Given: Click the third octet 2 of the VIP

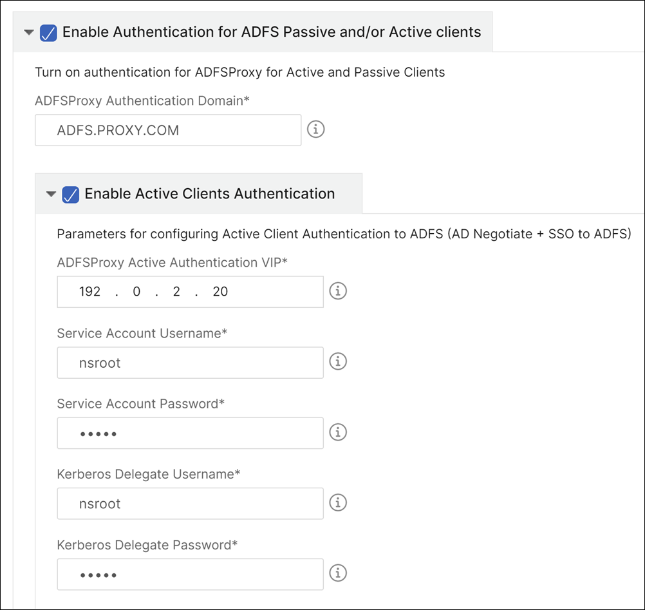Looking at the screenshot, I should 176,291.
